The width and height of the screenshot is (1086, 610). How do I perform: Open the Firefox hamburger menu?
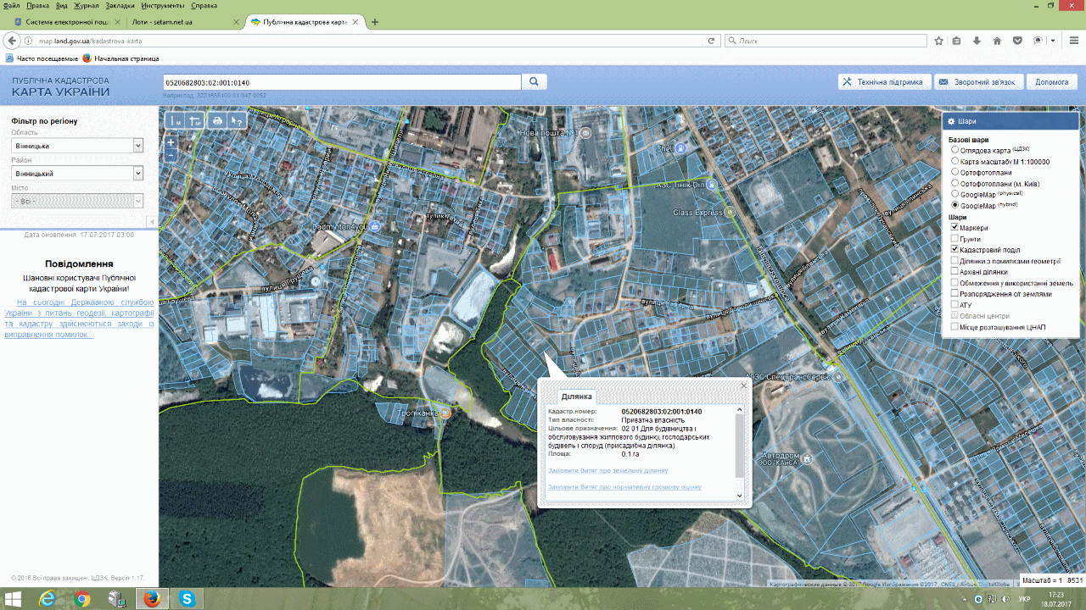pos(1072,41)
